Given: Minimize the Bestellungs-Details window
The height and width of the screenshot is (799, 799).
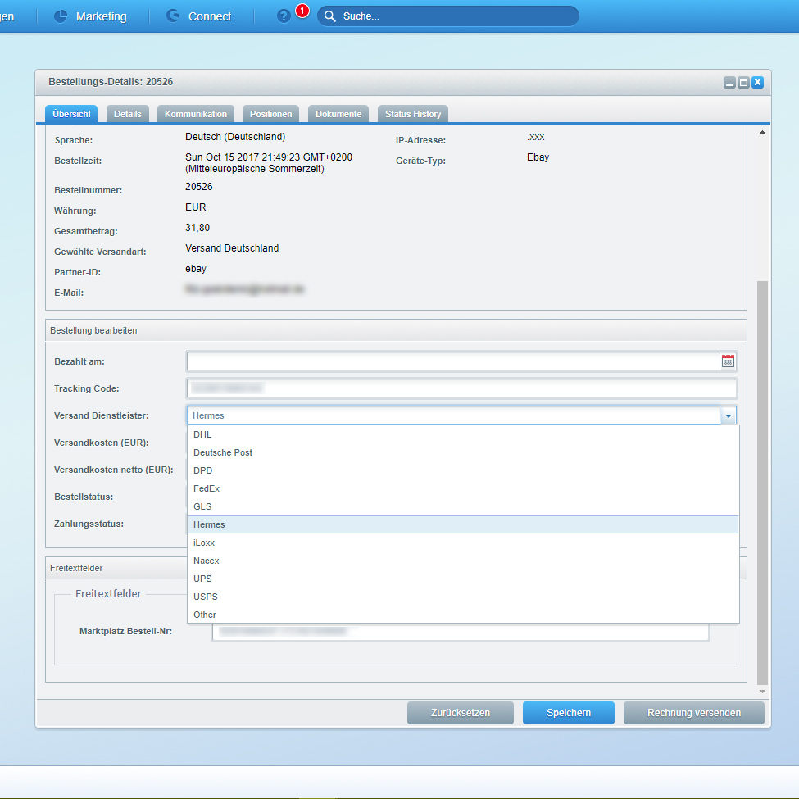Looking at the screenshot, I should (729, 82).
